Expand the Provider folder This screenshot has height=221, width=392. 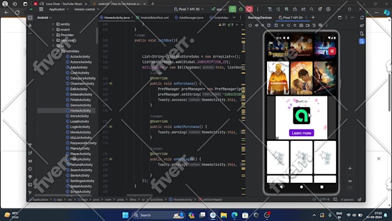point(53,35)
